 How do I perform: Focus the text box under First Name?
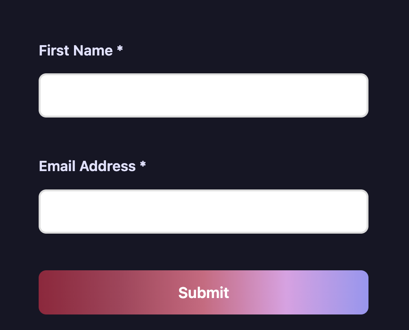coord(203,95)
